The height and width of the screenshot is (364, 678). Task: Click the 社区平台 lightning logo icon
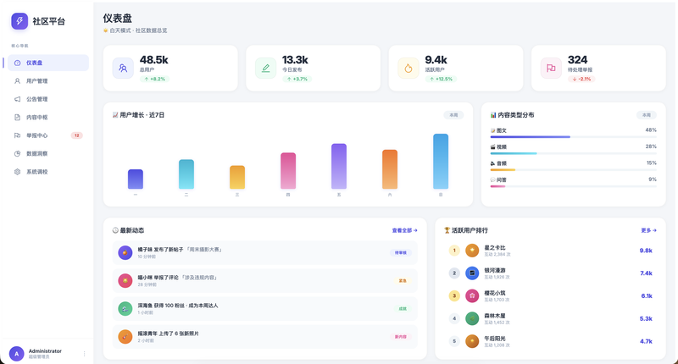coord(19,21)
